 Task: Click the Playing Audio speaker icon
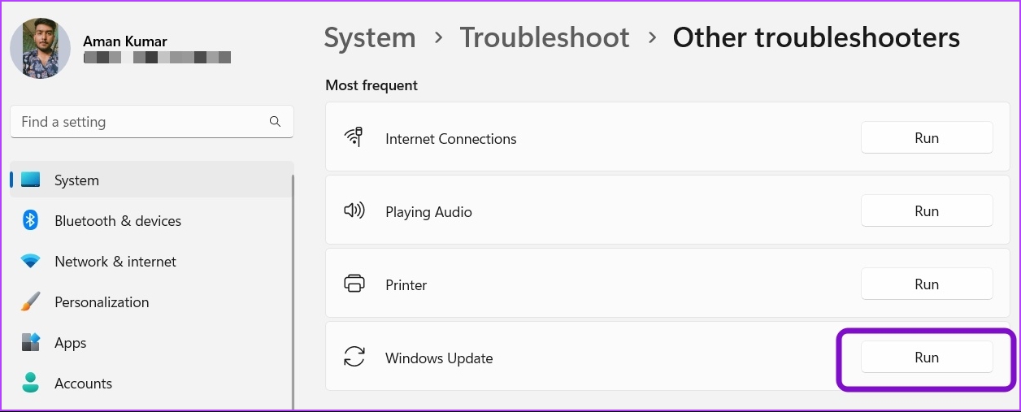354,211
